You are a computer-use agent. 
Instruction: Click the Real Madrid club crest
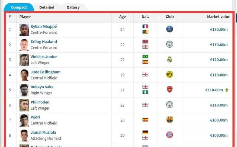pos(170,59)
